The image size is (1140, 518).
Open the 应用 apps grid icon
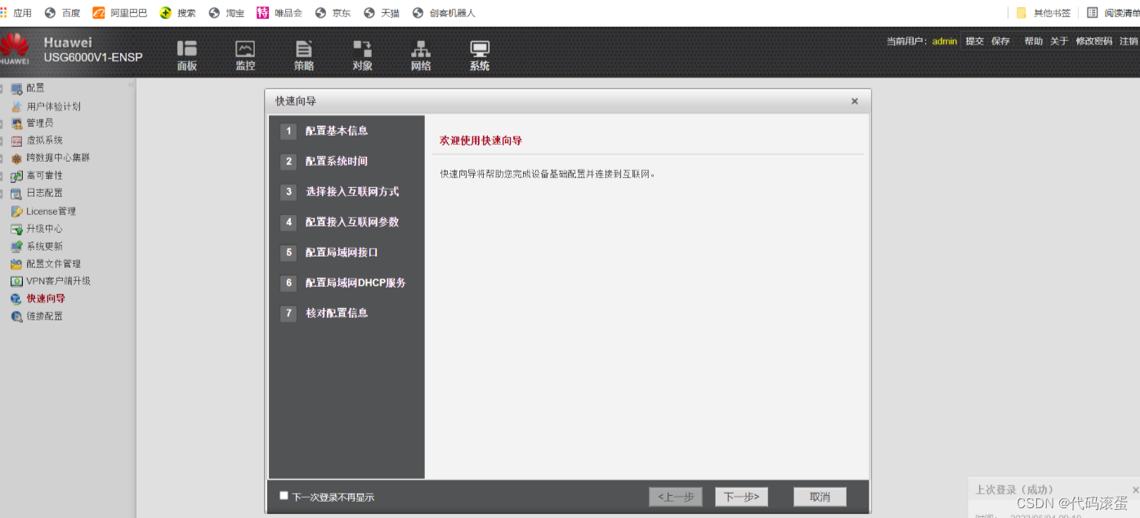[3, 12]
